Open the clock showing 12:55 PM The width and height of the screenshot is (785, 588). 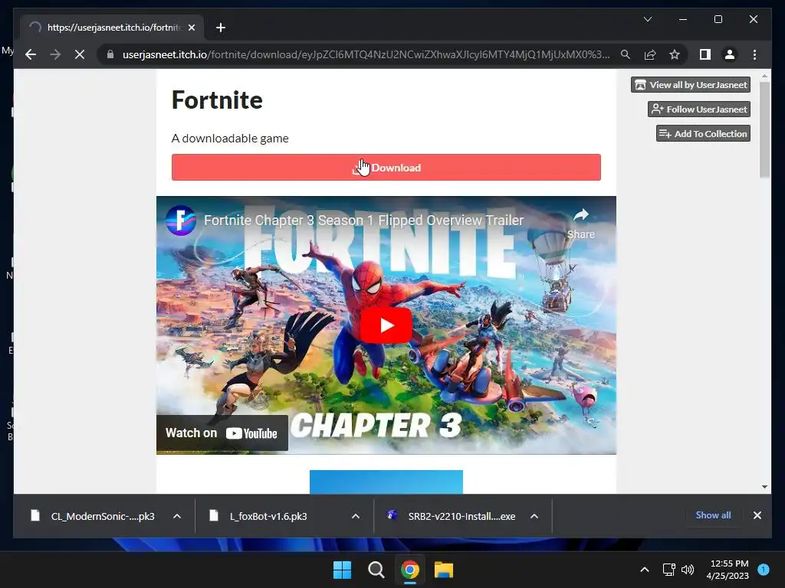click(728, 570)
